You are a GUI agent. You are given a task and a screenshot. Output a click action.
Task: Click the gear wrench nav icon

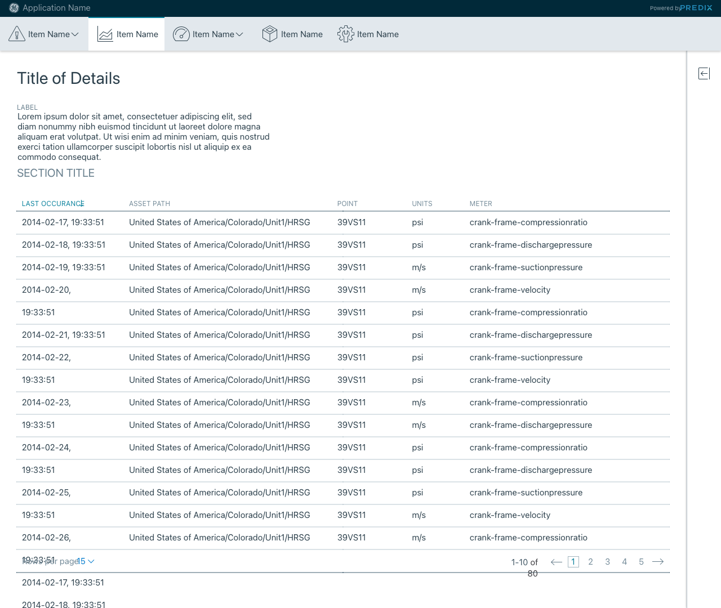[345, 34]
